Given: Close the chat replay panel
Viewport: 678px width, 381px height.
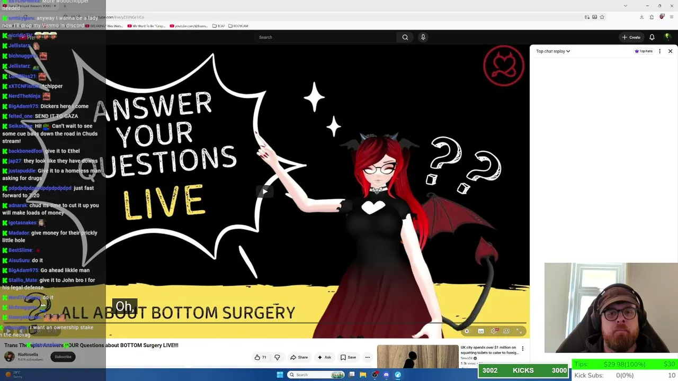Looking at the screenshot, I should (x=670, y=51).
